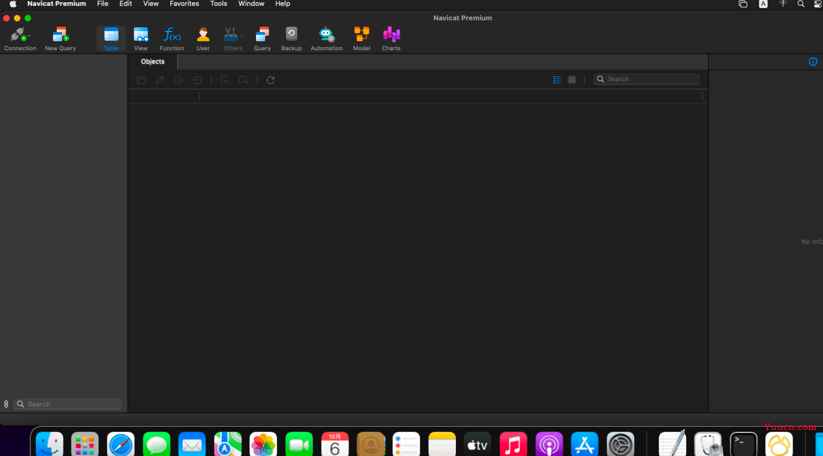
Task: Click the open table folder icon
Action: point(141,80)
